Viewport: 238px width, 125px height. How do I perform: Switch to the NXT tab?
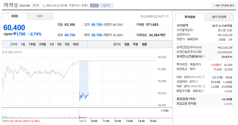coord(40,16)
